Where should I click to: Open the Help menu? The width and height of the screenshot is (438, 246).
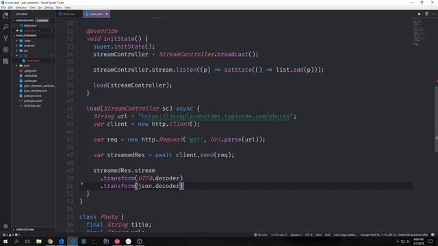coord(68,8)
